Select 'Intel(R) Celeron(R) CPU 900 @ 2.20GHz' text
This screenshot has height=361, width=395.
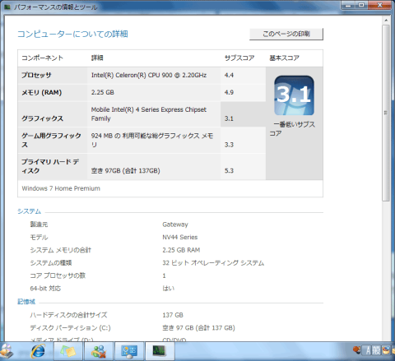[149, 75]
